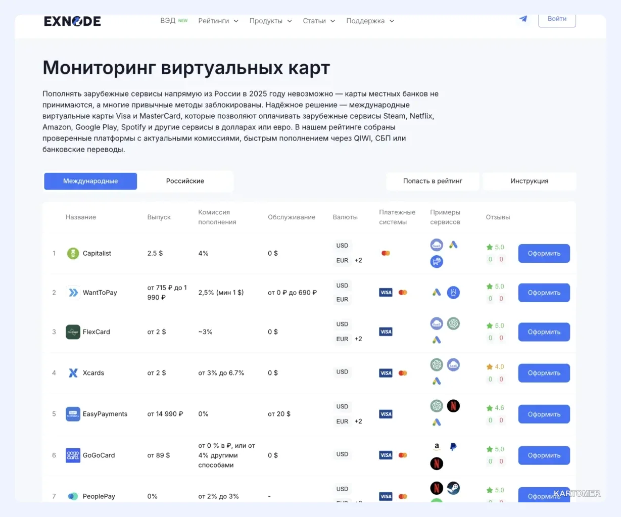Screen dimensions: 621x517
Task: Open the ВЭД NEW menu item
Action: click(x=174, y=21)
